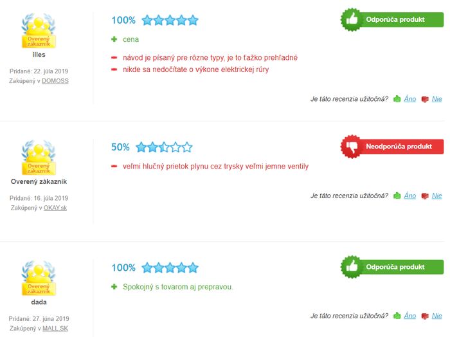Click green thumbs-up icon in illes review
This screenshot has width=450, height=337.
pos(397,99)
